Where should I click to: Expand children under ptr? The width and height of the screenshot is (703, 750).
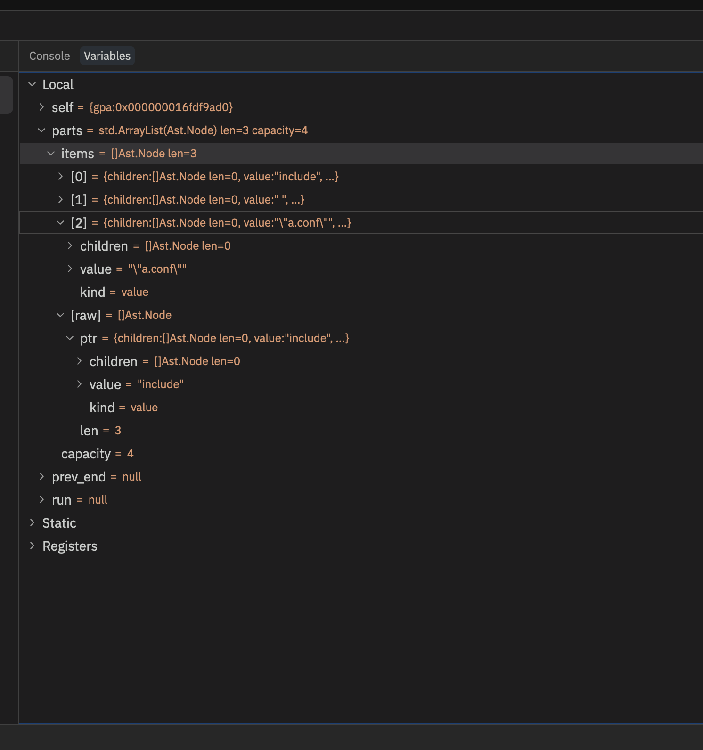click(x=79, y=361)
